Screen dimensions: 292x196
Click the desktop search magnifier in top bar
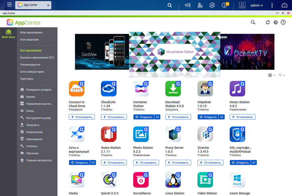(x=169, y=5)
